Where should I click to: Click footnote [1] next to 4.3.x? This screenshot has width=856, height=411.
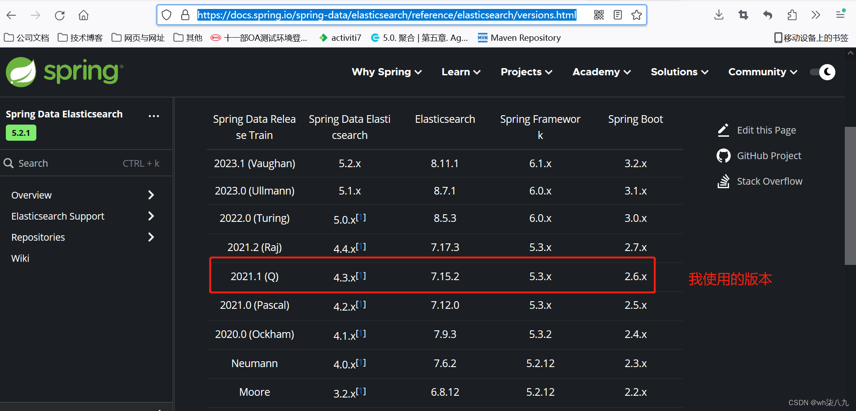(361, 275)
